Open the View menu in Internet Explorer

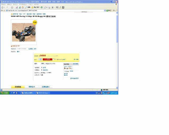[x=15, y=4]
